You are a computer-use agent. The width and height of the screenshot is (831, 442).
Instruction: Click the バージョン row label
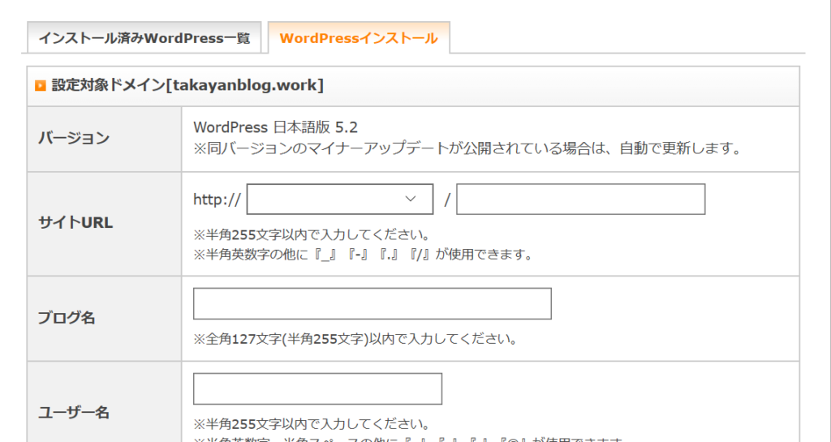pos(74,138)
